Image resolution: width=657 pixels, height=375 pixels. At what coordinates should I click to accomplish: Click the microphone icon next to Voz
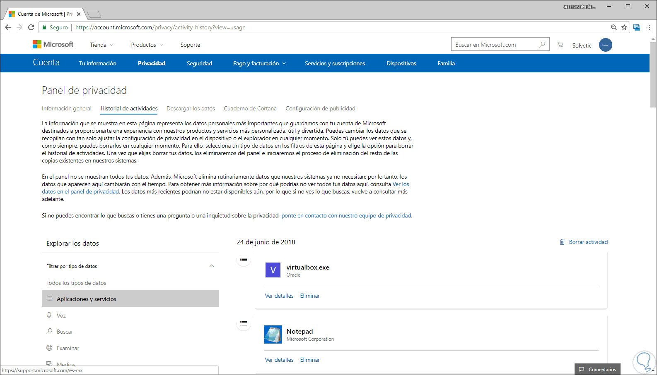point(49,315)
